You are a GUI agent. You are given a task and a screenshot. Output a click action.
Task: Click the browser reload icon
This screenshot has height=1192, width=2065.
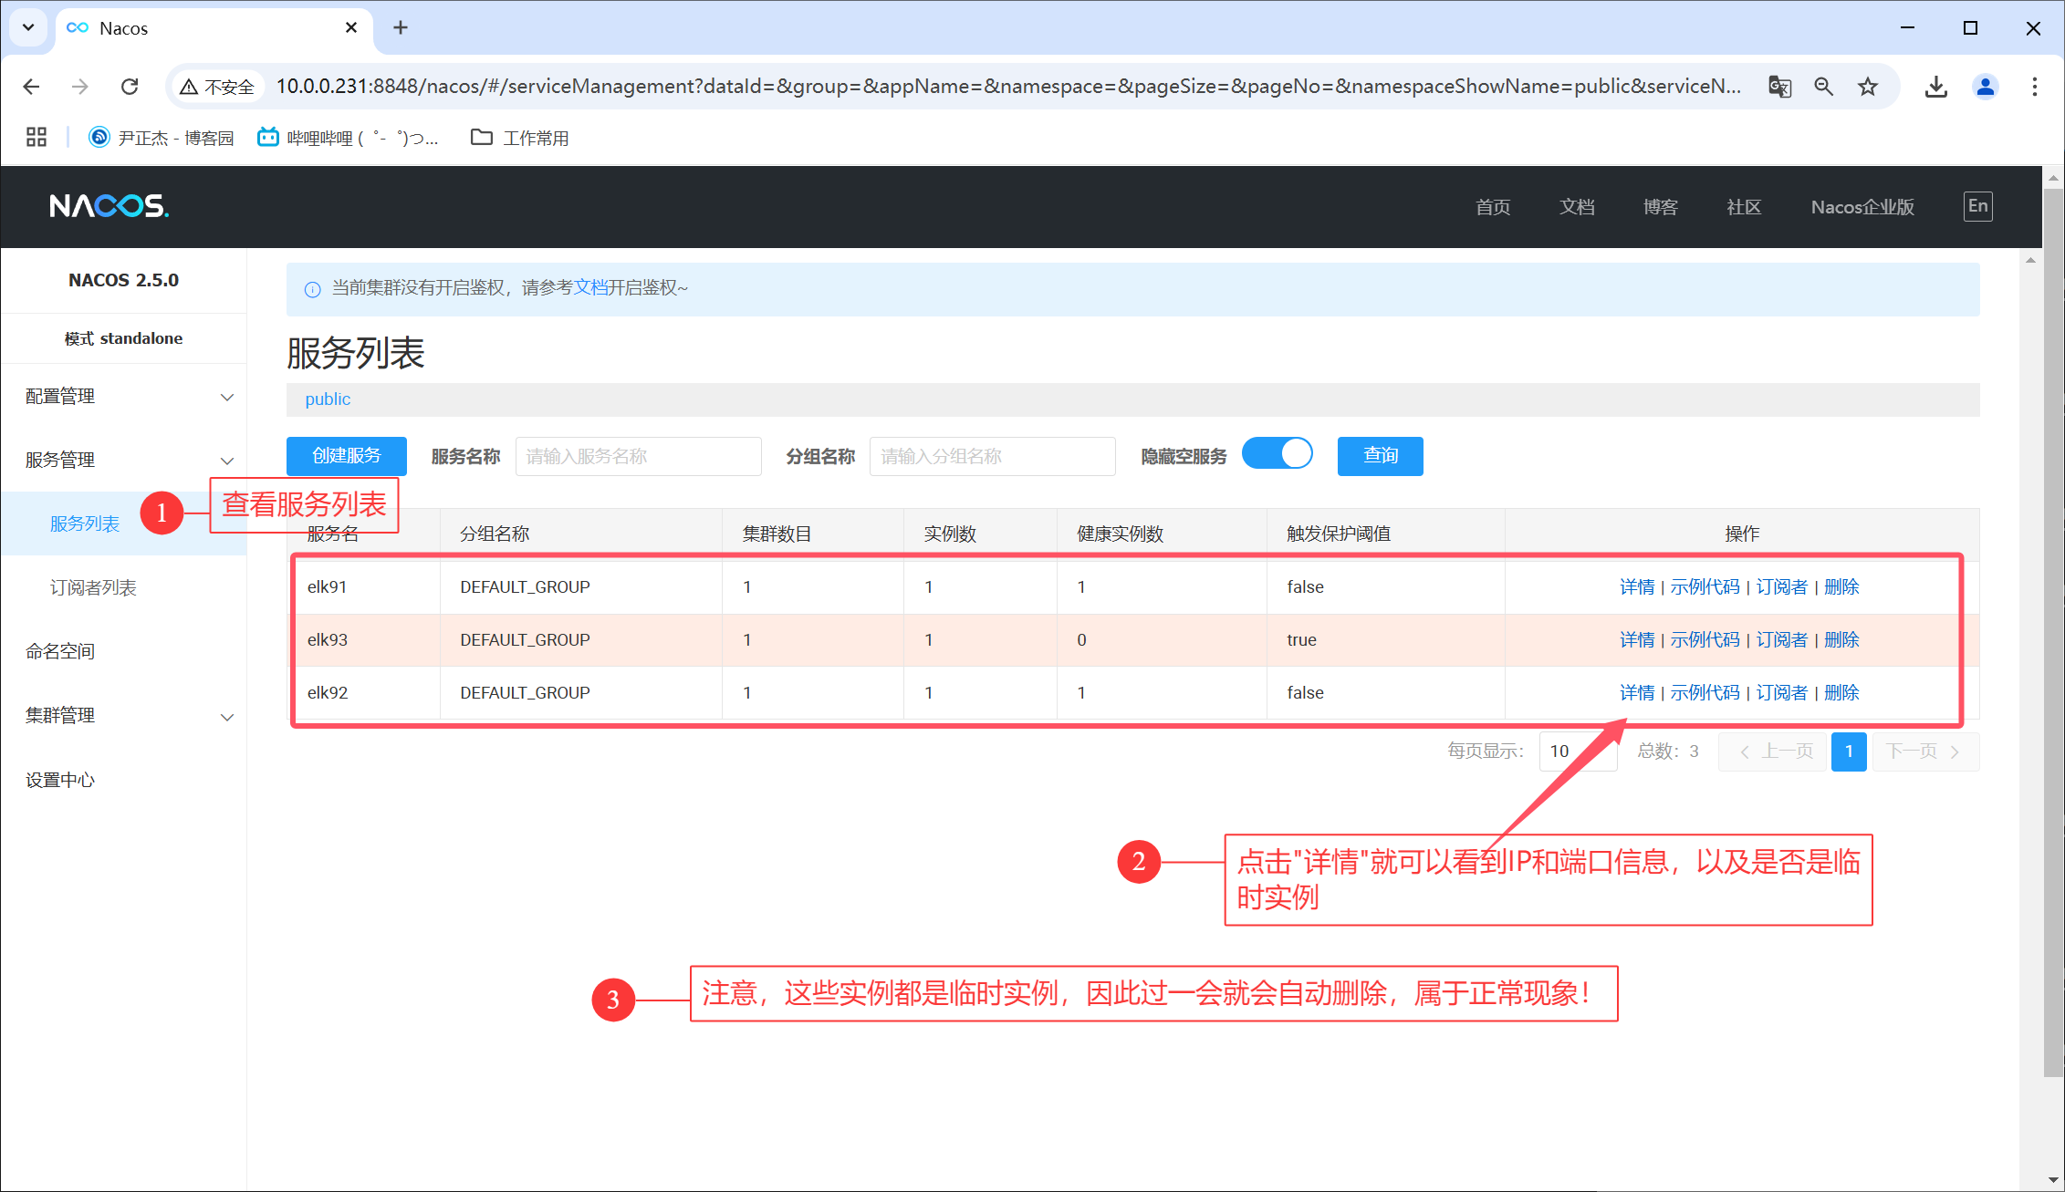(130, 87)
